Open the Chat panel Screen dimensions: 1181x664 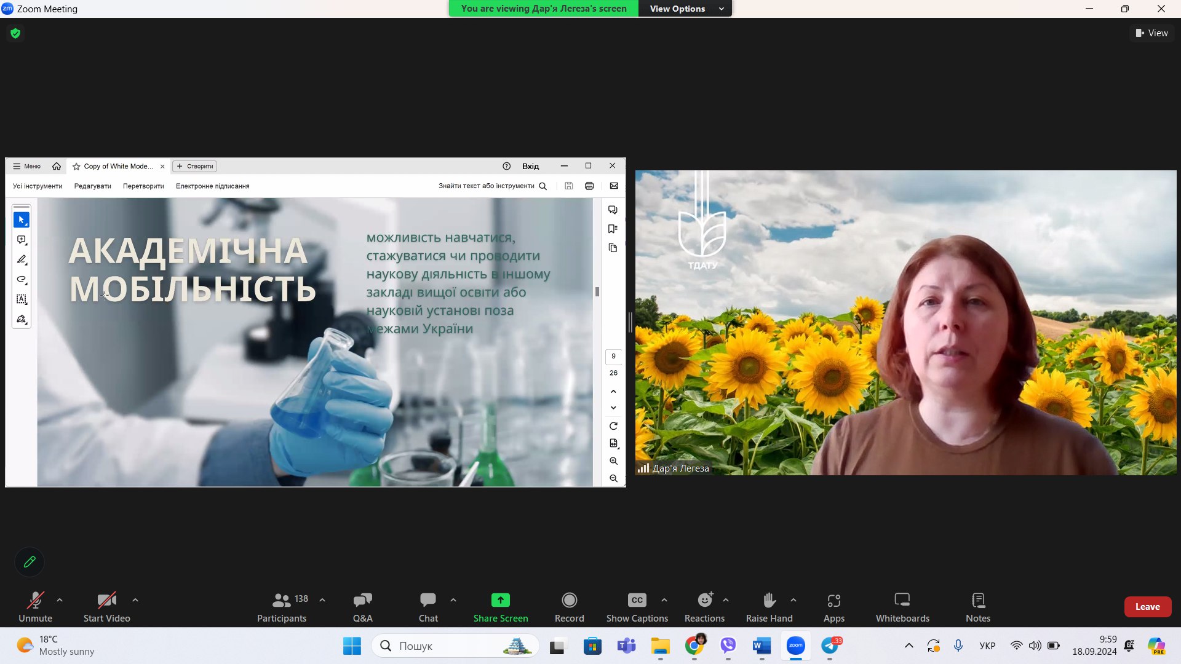tap(428, 606)
